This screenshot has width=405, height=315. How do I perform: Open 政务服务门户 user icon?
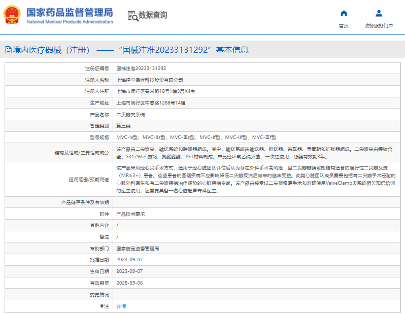pyautogui.click(x=379, y=13)
